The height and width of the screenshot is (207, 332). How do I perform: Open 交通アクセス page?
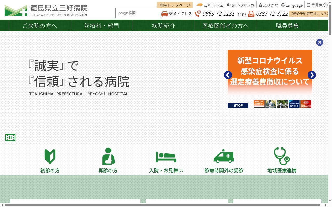(181, 14)
